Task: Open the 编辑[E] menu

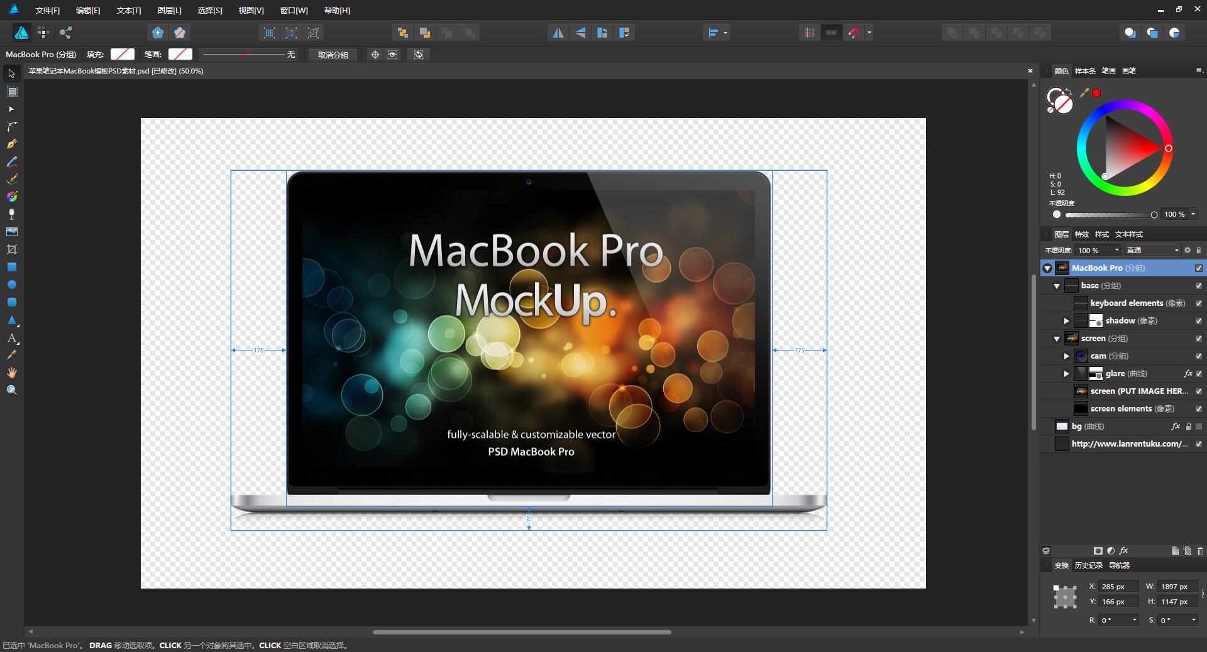Action: 88,10
